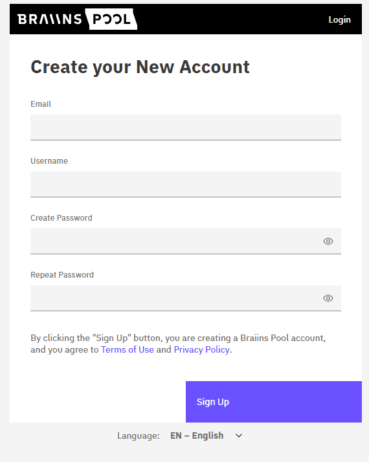Open the Login page from header
The image size is (369, 462).
[339, 20]
